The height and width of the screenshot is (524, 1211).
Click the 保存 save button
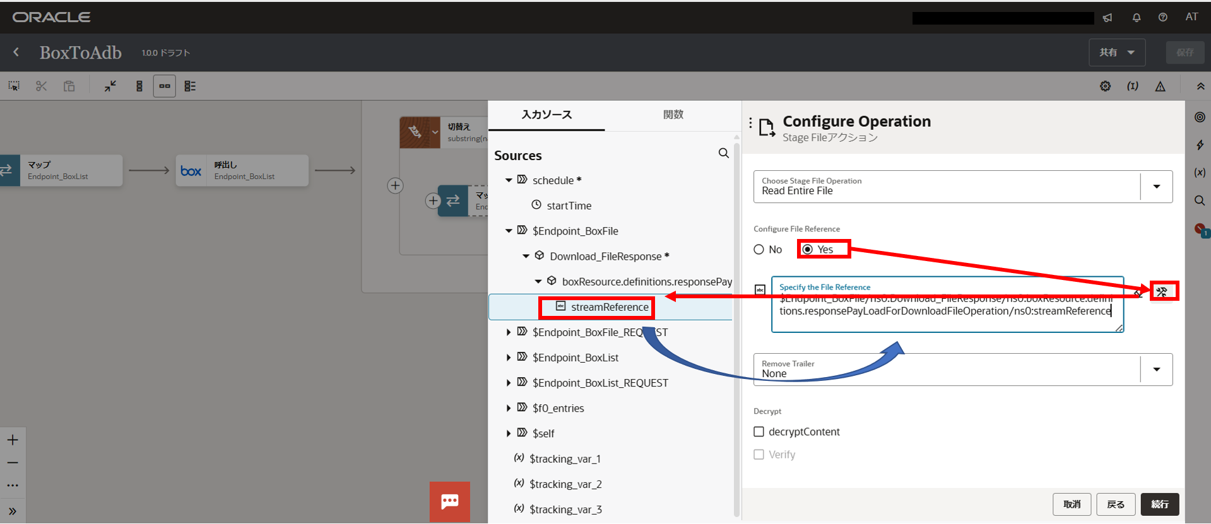[x=1184, y=52]
